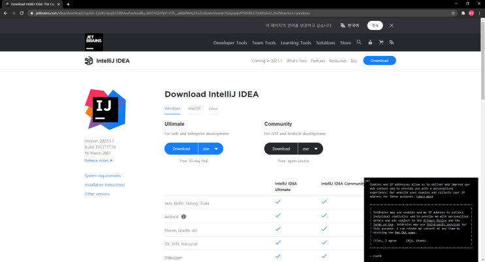
Task: Open System requirements link
Action: [102, 176]
